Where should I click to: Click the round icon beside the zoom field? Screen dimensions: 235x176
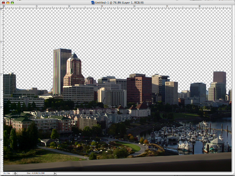[x=15, y=174]
